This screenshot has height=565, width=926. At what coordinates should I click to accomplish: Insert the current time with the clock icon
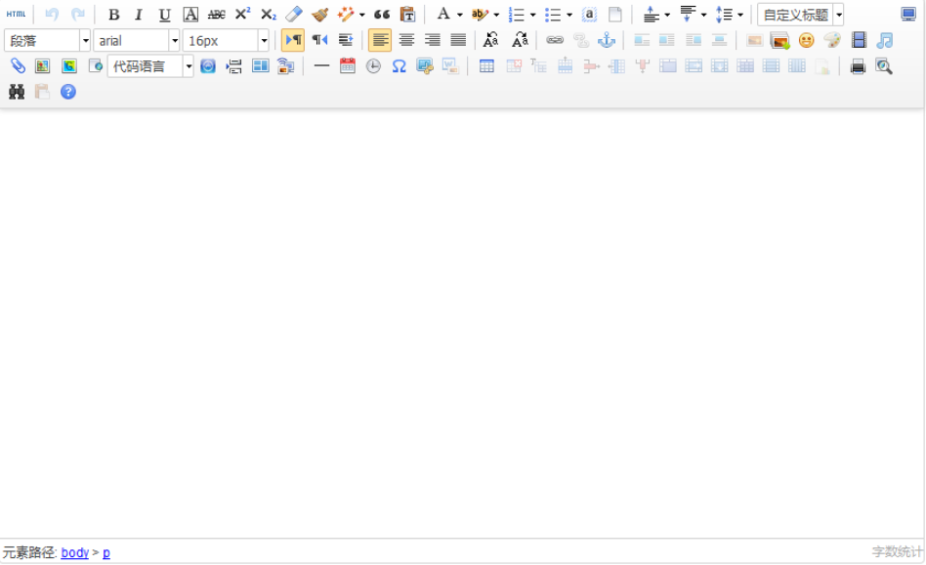(x=373, y=66)
